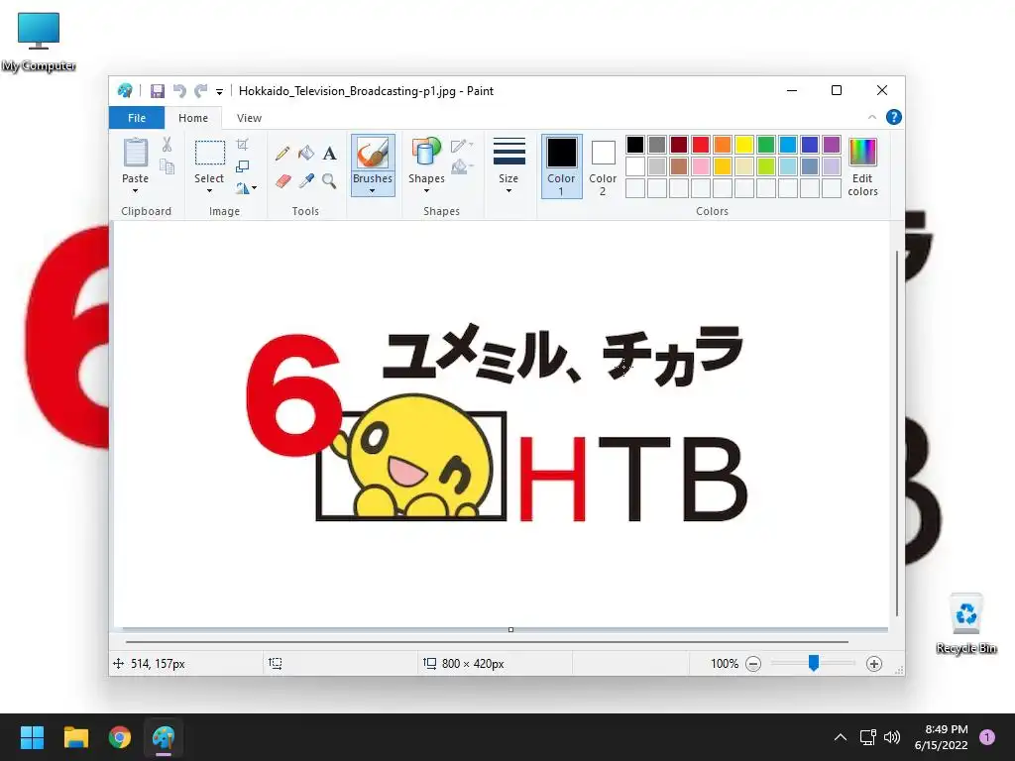Click the 100% zoom level text
This screenshot has height=761, width=1015.
tap(725, 664)
